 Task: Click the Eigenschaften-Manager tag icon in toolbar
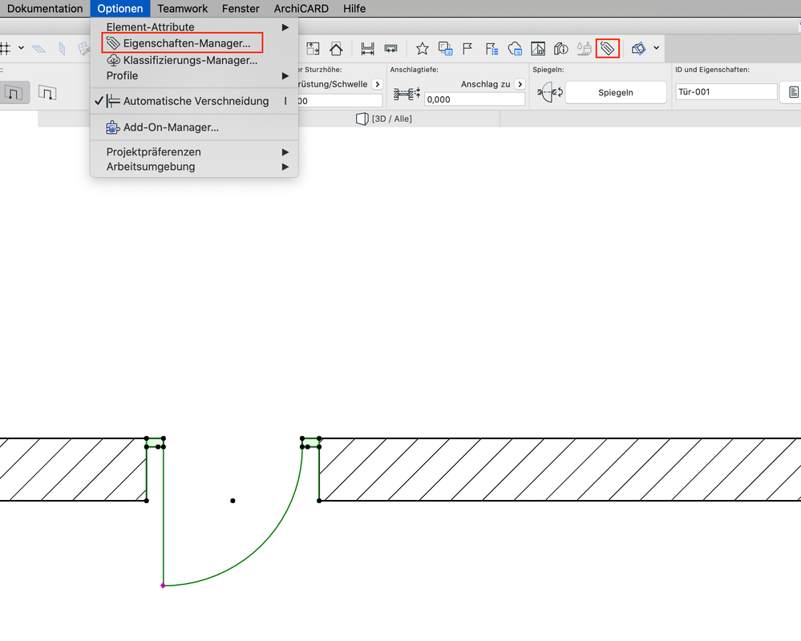pyautogui.click(x=607, y=49)
